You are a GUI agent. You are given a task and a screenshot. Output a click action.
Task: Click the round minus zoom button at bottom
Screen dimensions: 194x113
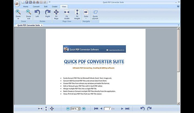(68, 109)
